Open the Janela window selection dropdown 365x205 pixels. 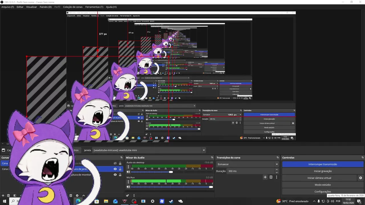point(149,150)
